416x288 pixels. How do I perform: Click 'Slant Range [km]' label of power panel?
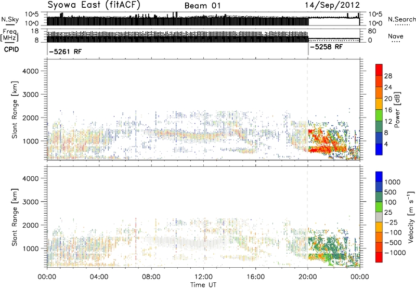point(15,110)
